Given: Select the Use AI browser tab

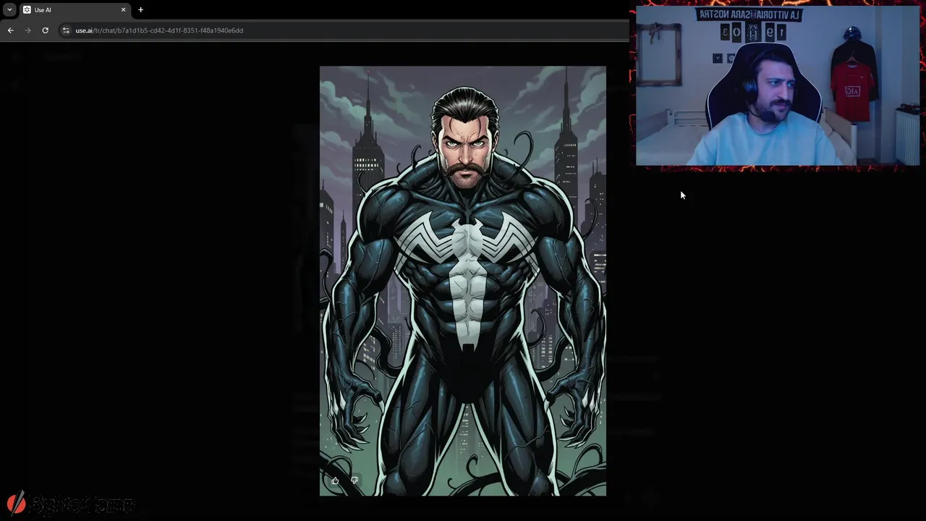Looking at the screenshot, I should point(74,10).
